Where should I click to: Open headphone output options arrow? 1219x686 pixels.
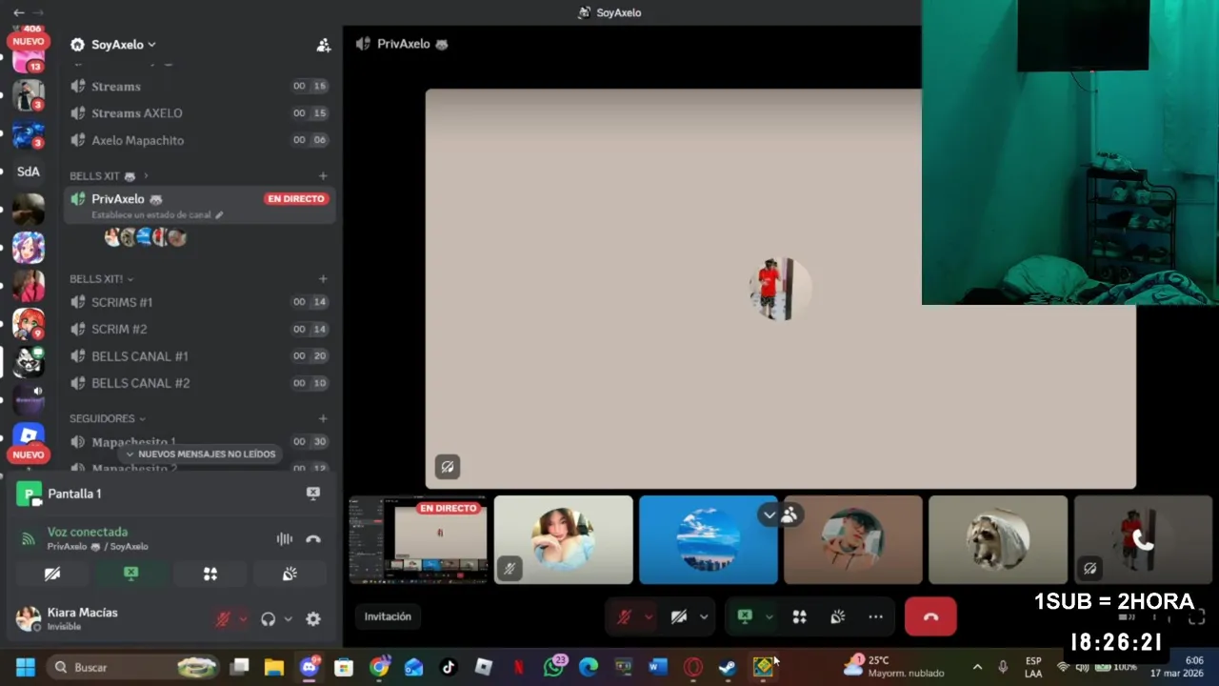point(289,619)
